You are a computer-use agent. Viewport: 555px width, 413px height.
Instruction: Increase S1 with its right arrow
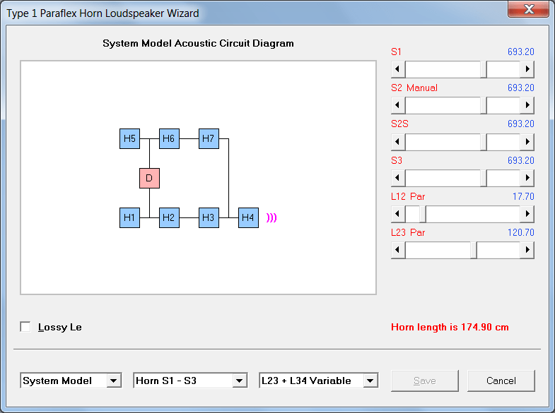[527, 69]
